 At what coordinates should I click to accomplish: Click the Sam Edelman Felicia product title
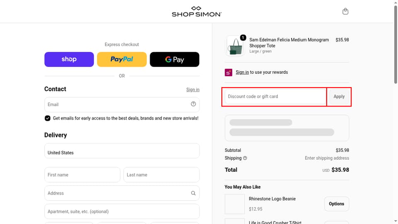point(289,43)
